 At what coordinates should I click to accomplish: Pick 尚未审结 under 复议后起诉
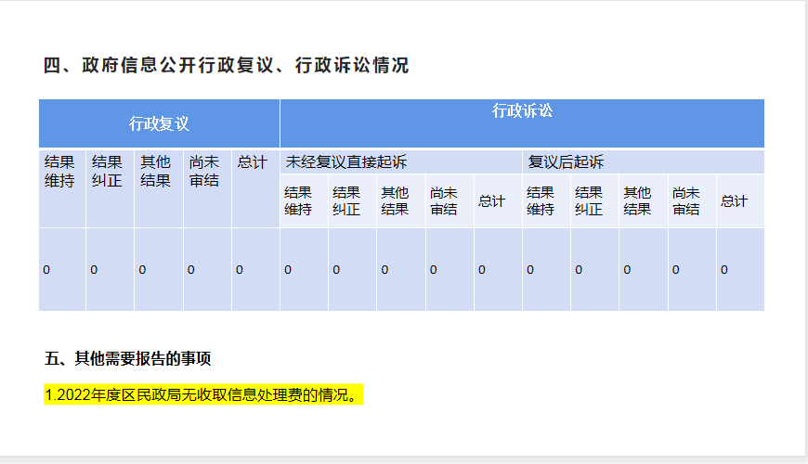pyautogui.click(x=692, y=200)
